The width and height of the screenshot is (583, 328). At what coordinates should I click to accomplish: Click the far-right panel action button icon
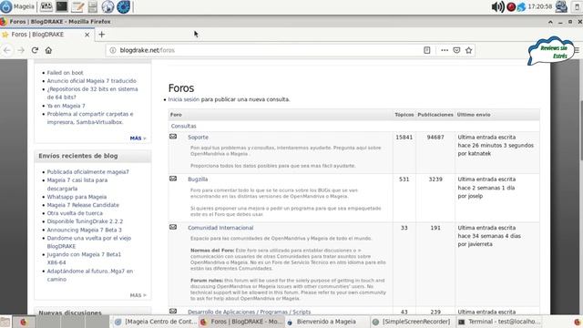577,6
